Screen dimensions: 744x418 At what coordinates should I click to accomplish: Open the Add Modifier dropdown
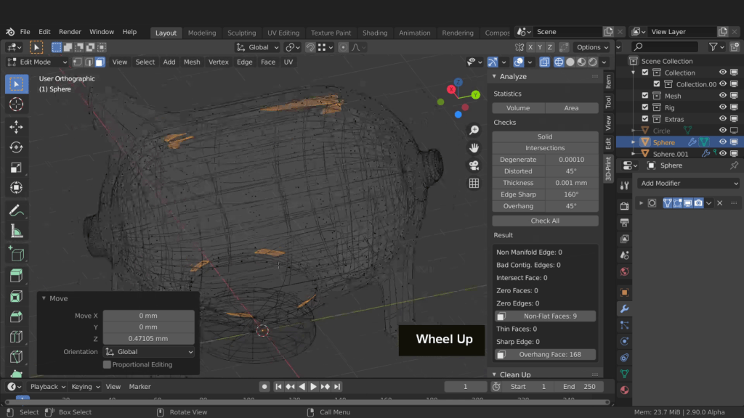[x=689, y=184]
